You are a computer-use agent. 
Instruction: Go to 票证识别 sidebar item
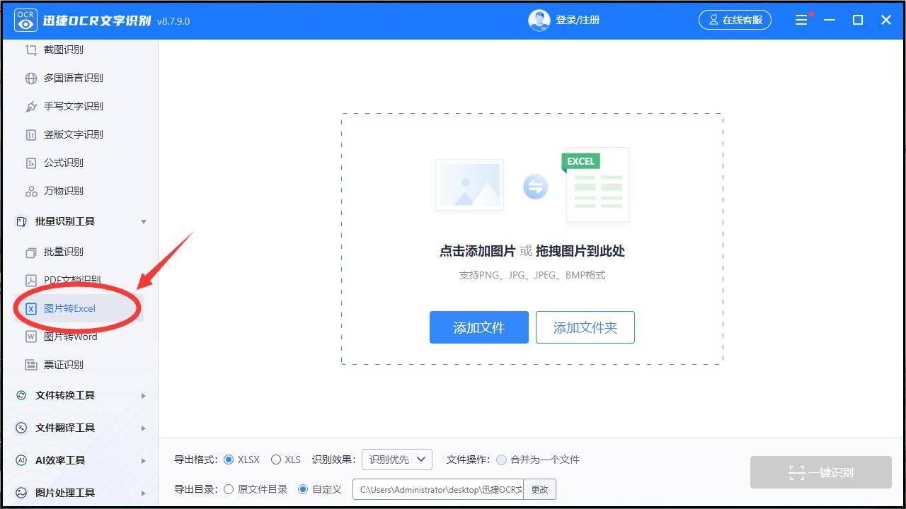(x=64, y=365)
